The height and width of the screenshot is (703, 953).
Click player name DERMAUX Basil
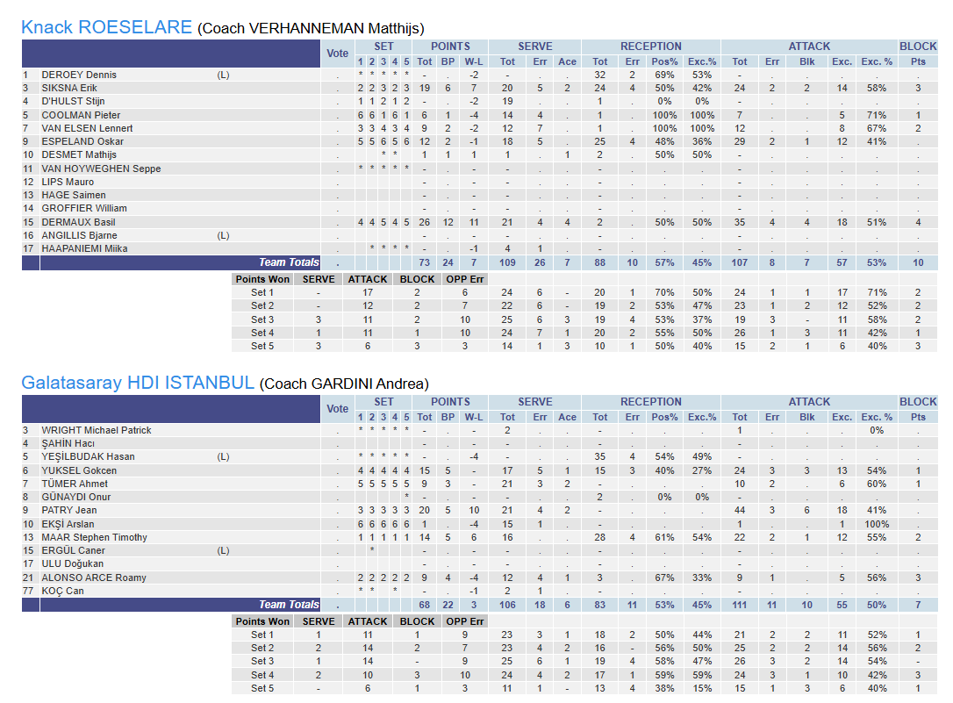[78, 222]
